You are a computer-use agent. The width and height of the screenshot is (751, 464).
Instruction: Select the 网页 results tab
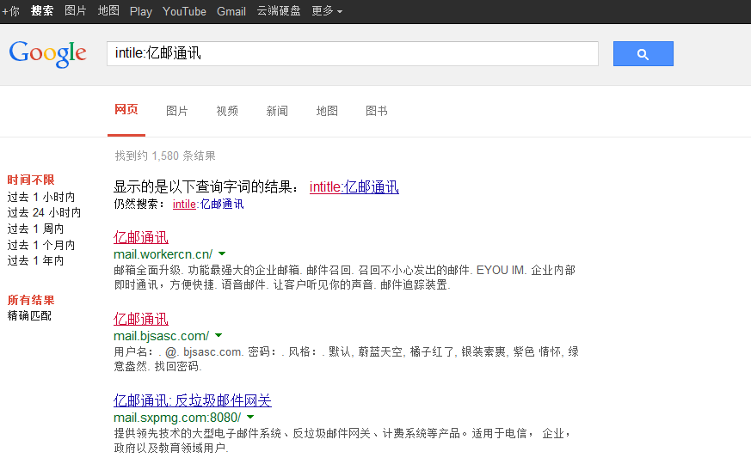(126, 110)
